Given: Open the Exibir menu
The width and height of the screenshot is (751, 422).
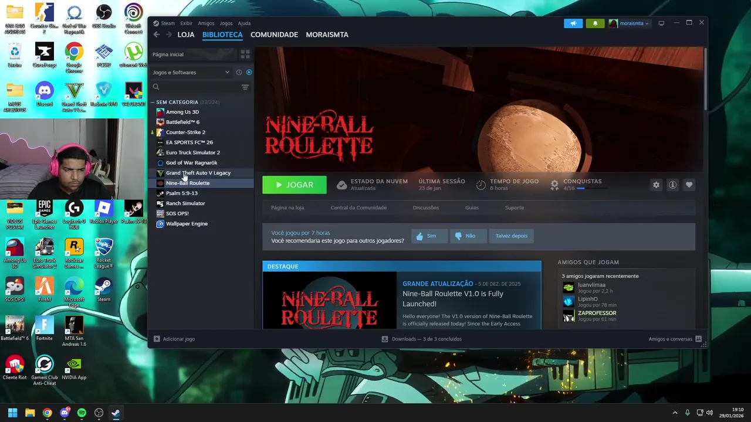Looking at the screenshot, I should (x=186, y=23).
